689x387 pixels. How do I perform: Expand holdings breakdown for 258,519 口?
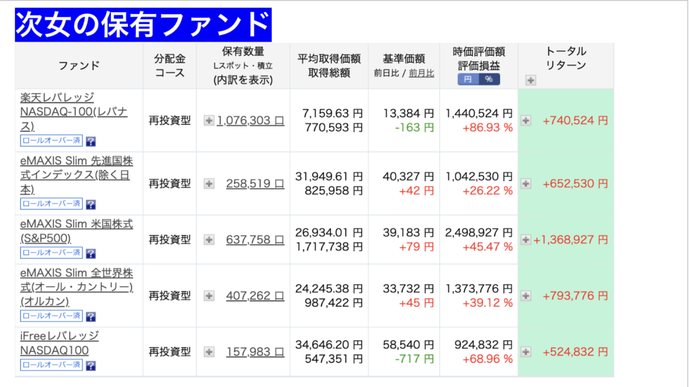[x=209, y=183]
